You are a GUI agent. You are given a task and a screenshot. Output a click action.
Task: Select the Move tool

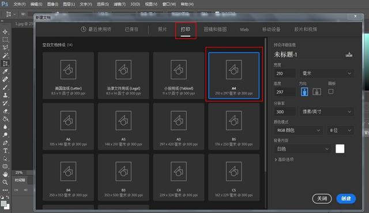(x=5, y=32)
